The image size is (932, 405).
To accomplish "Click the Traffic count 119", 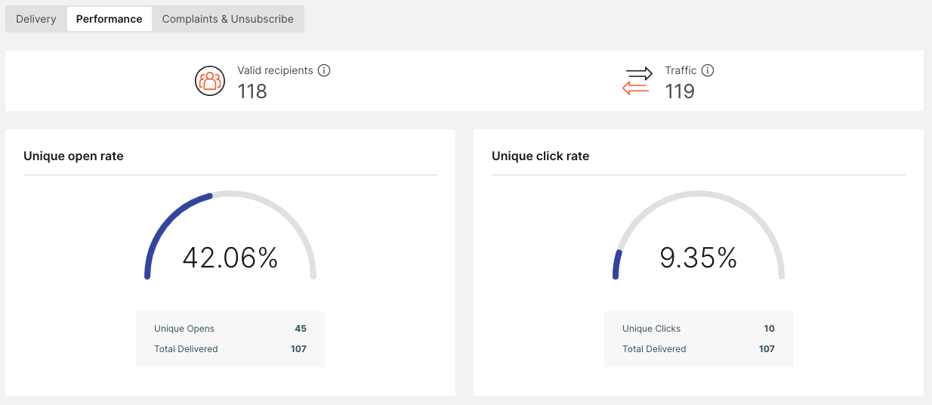I will (x=680, y=91).
